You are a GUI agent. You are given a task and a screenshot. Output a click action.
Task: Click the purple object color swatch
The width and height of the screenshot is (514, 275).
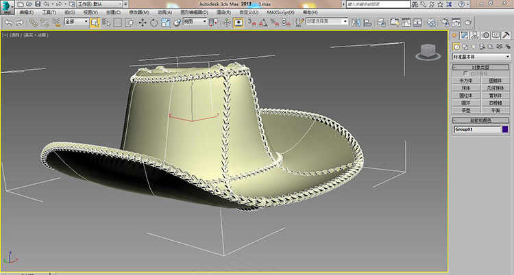pos(505,129)
